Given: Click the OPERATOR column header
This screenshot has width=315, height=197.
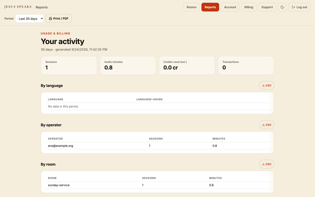Looking at the screenshot, I should [x=55, y=139].
